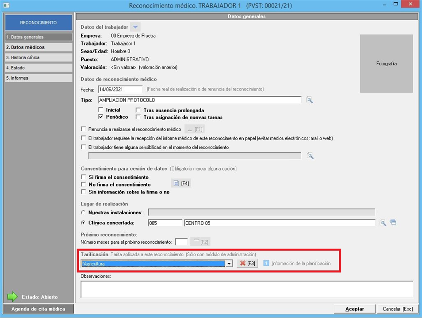Click the green arrow Estado icon
The height and width of the screenshot is (318, 422).
12,297
